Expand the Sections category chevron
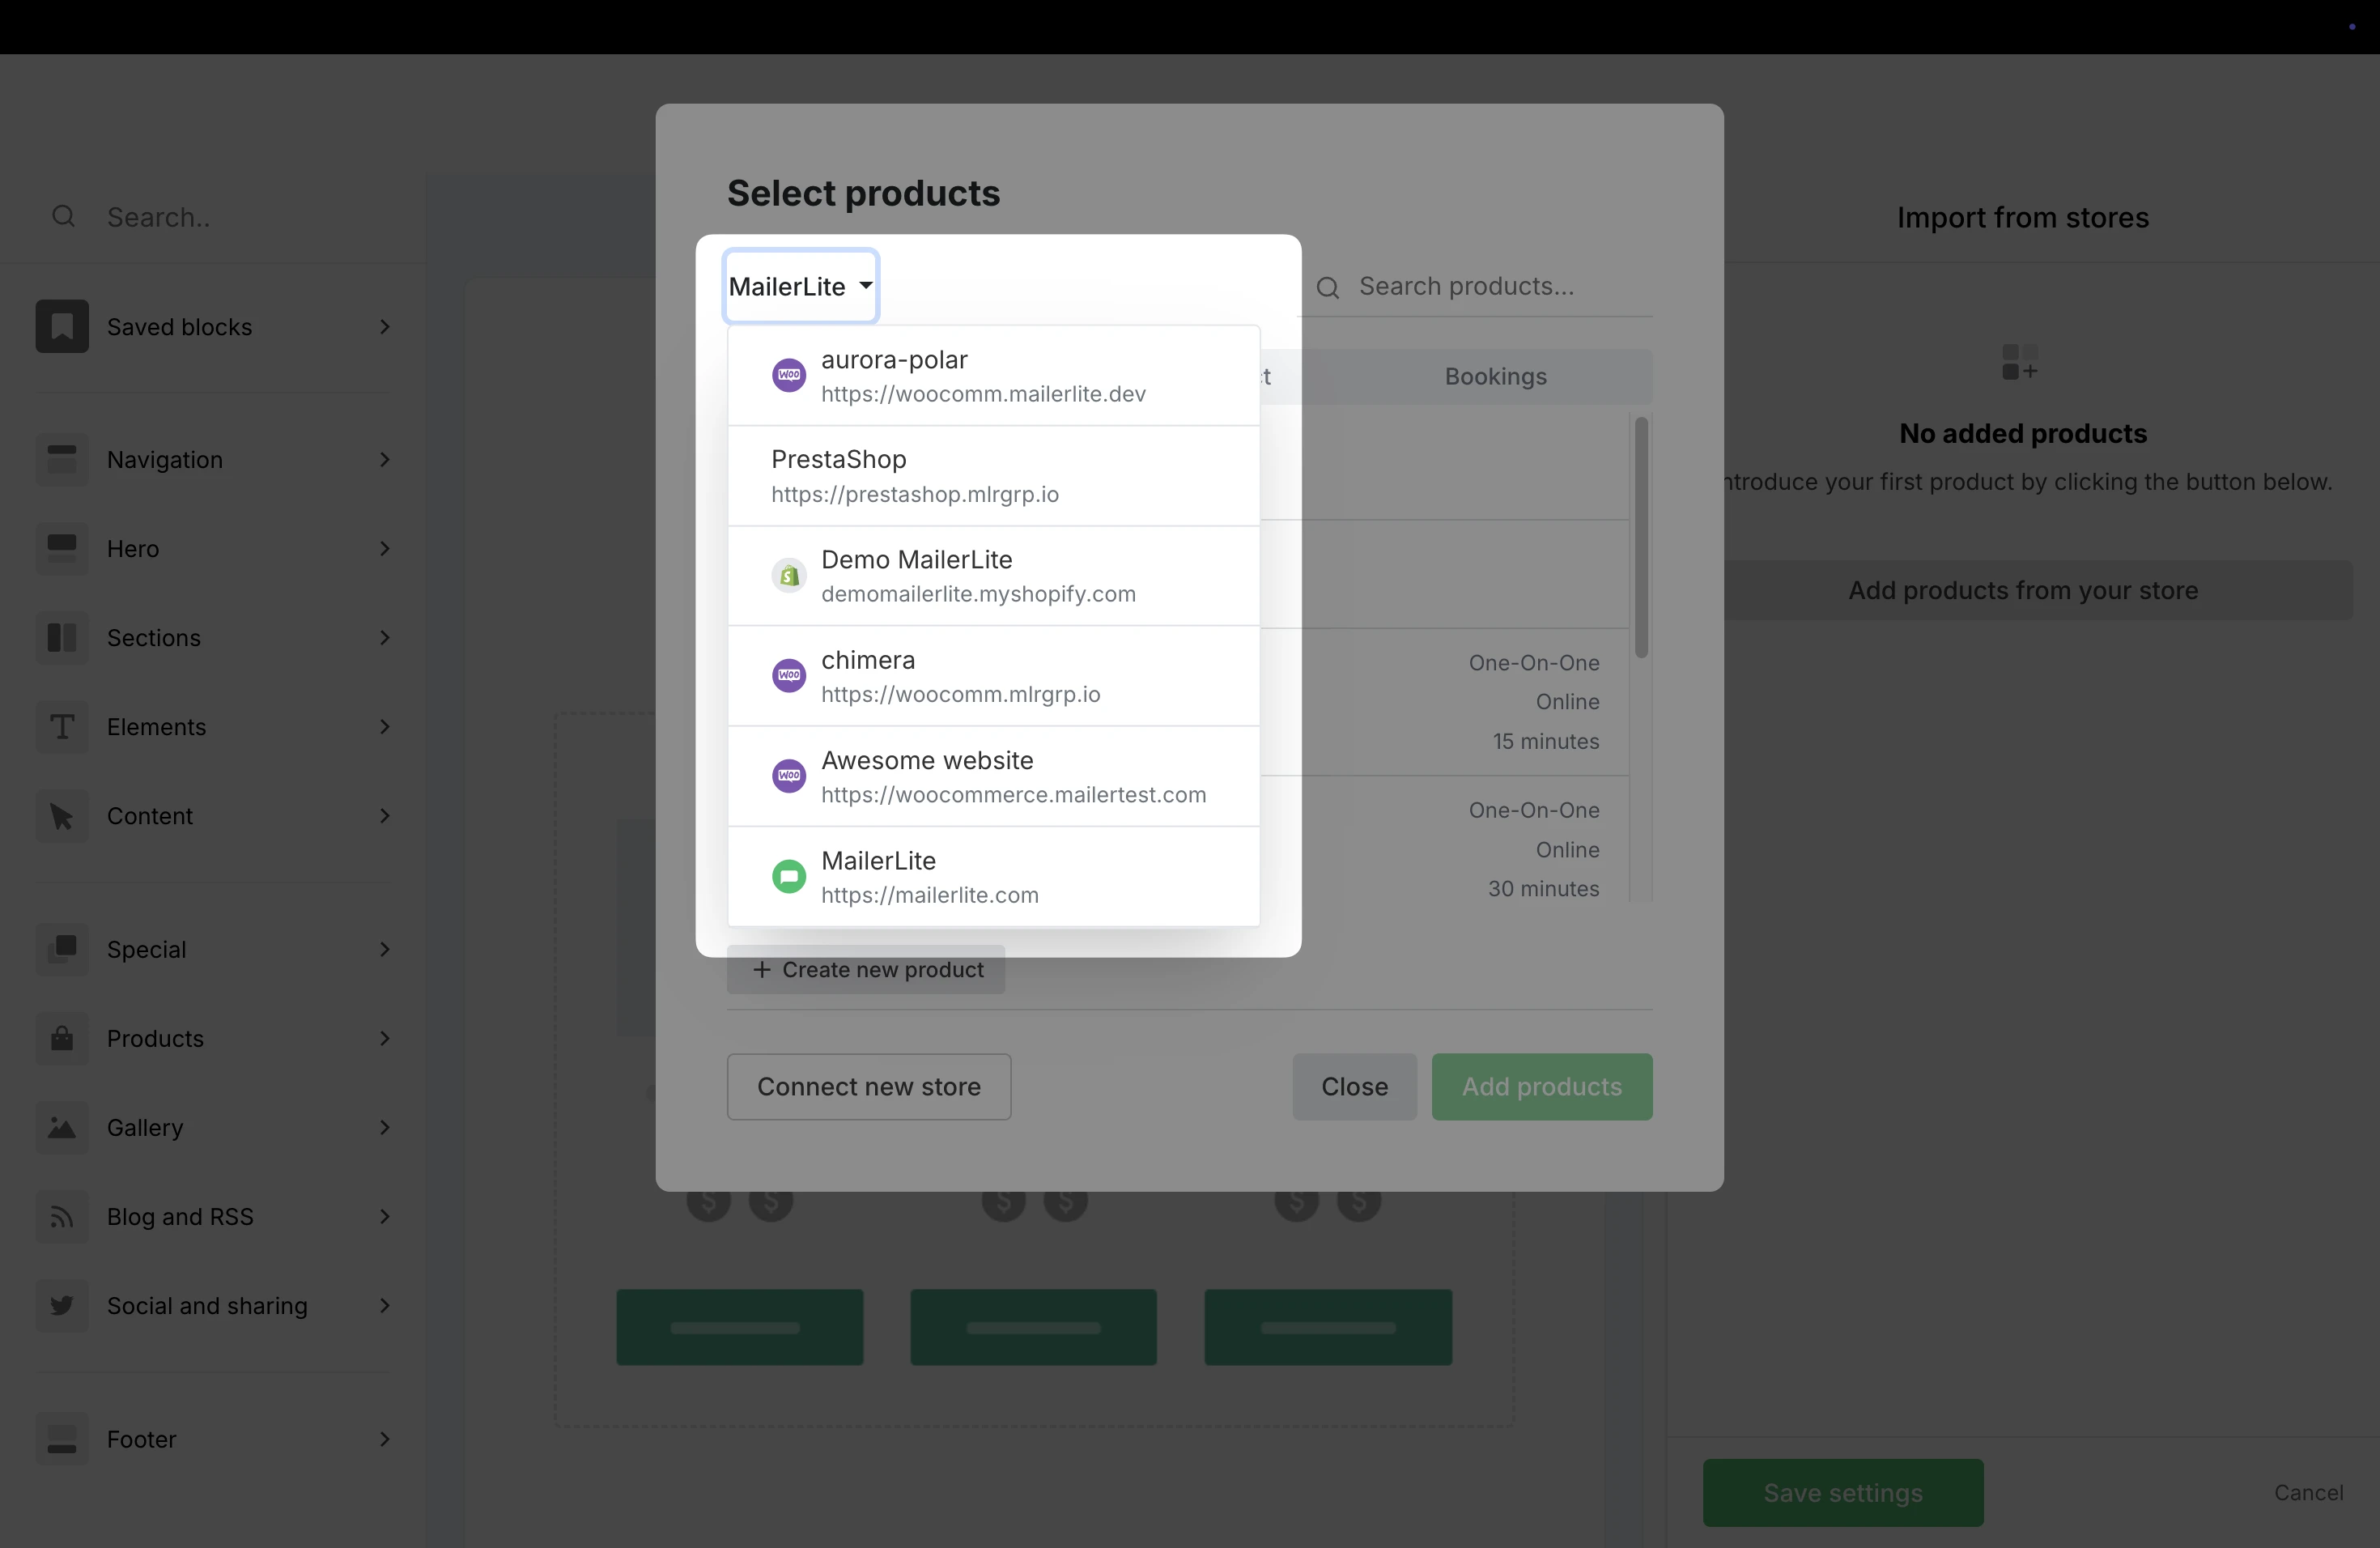 (x=385, y=638)
